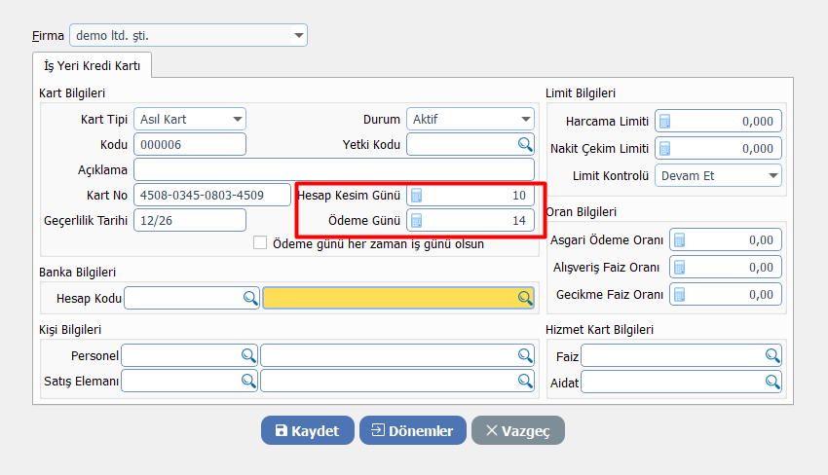Open calculator icon in Harcama Limiti field
Viewport: 828px width, 475px height.
point(666,122)
